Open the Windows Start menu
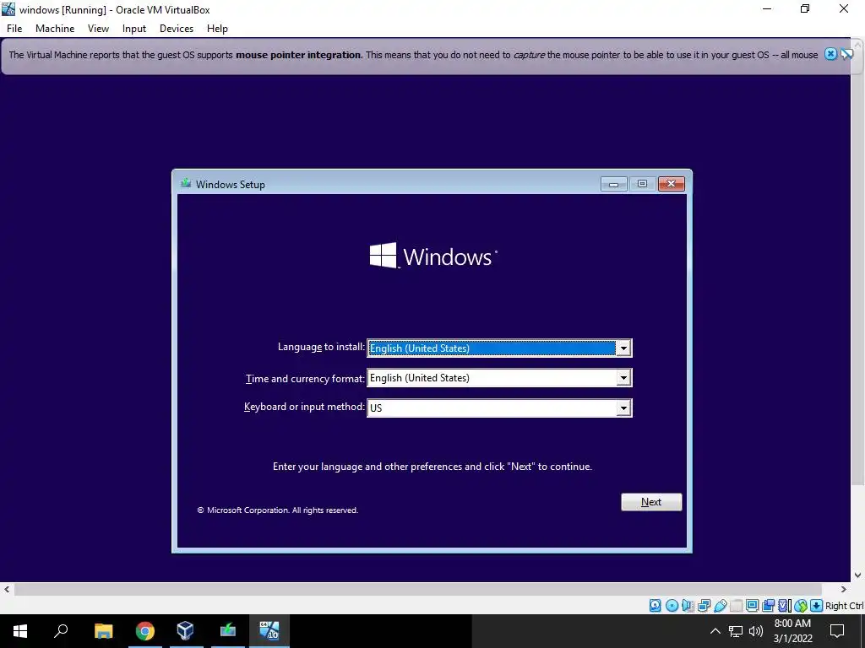 click(x=20, y=631)
